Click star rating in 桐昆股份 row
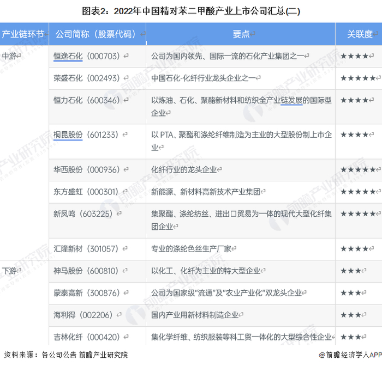The image size is (382, 366). tap(355, 135)
